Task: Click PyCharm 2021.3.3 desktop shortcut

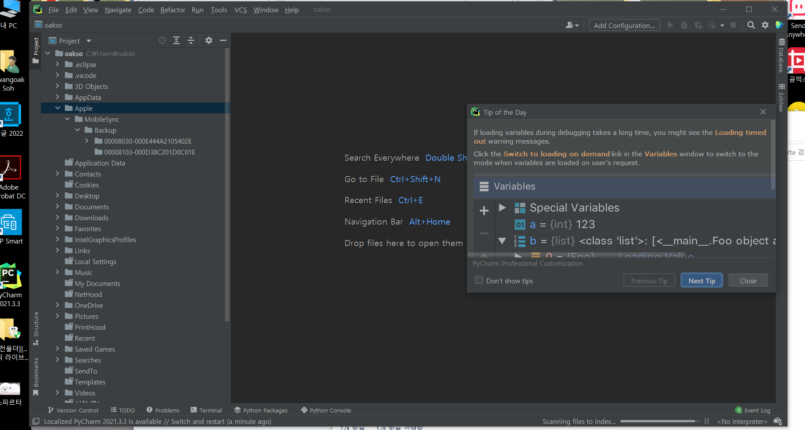Action: 10,285
